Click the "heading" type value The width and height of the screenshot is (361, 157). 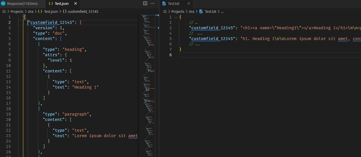tap(74, 50)
